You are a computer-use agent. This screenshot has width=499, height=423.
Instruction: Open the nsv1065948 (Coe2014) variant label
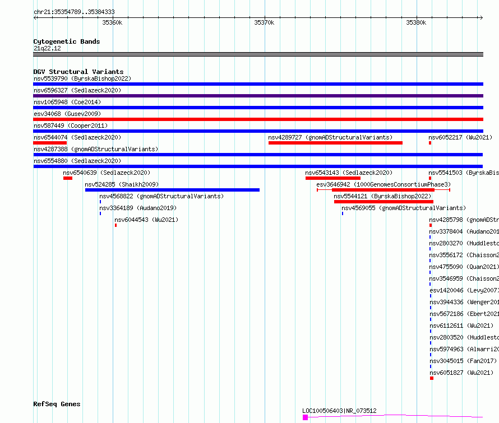point(67,102)
